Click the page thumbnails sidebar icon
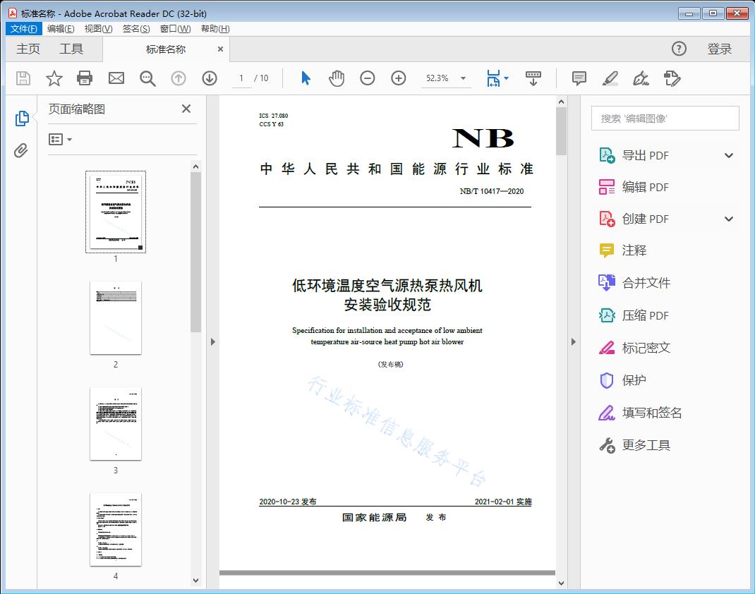Screen dimensions: 755x594 click(x=21, y=119)
